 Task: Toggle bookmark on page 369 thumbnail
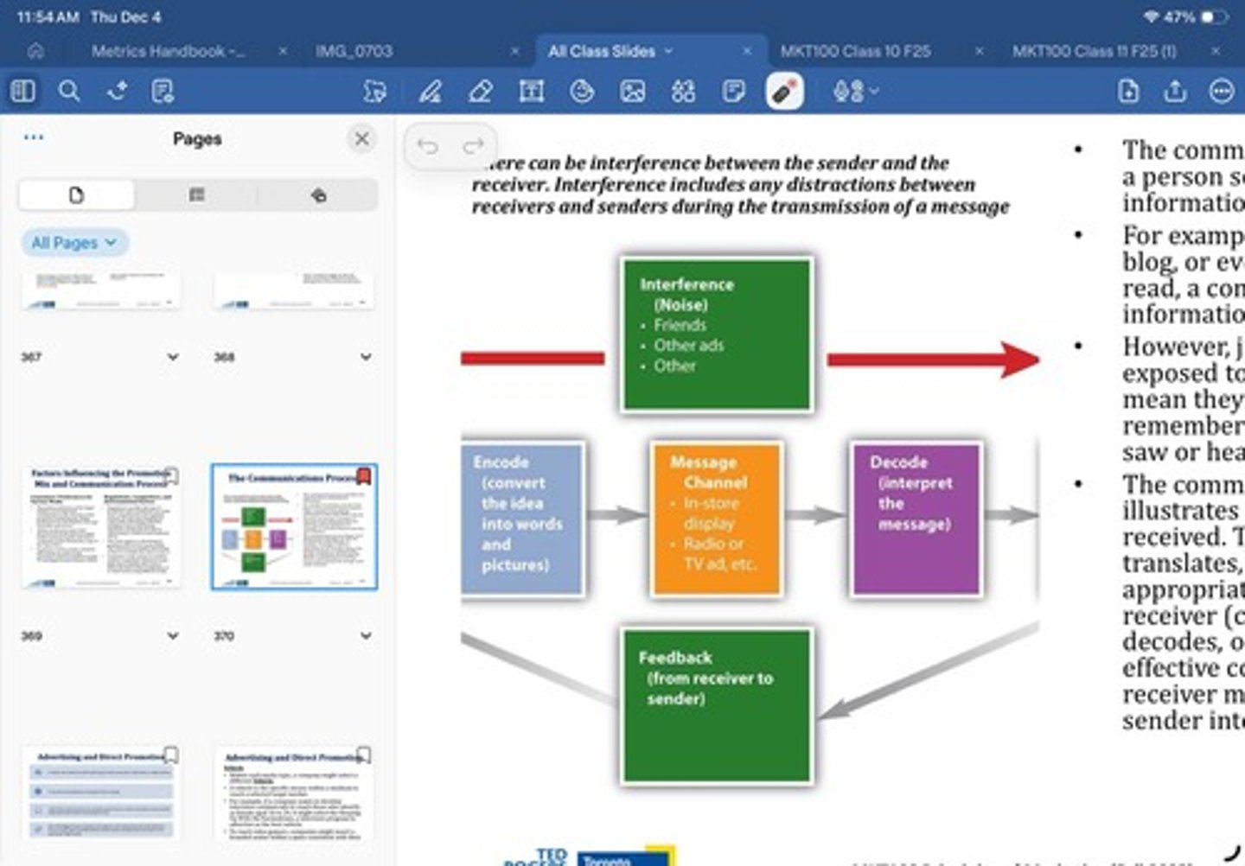click(x=171, y=475)
